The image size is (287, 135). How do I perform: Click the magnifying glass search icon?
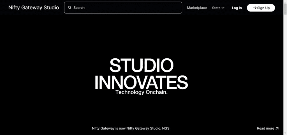pos(70,8)
